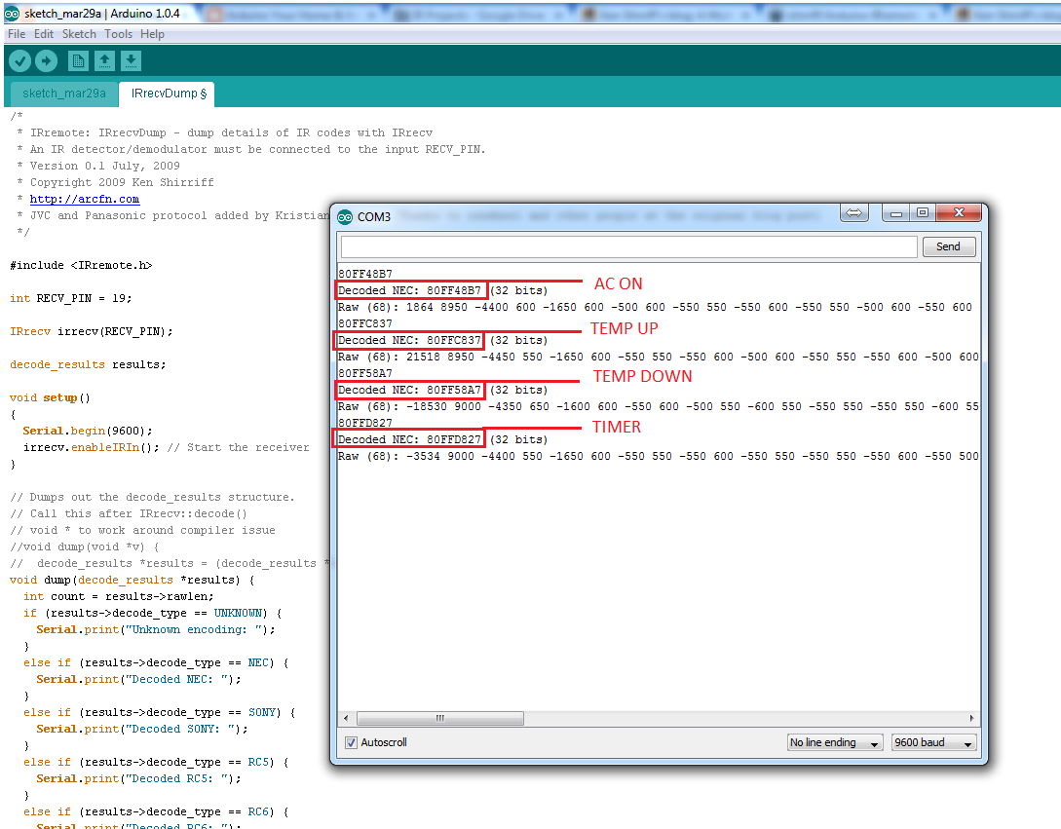Click the double-arrow icon in COM3 window
The image size is (1061, 829).
(853, 213)
